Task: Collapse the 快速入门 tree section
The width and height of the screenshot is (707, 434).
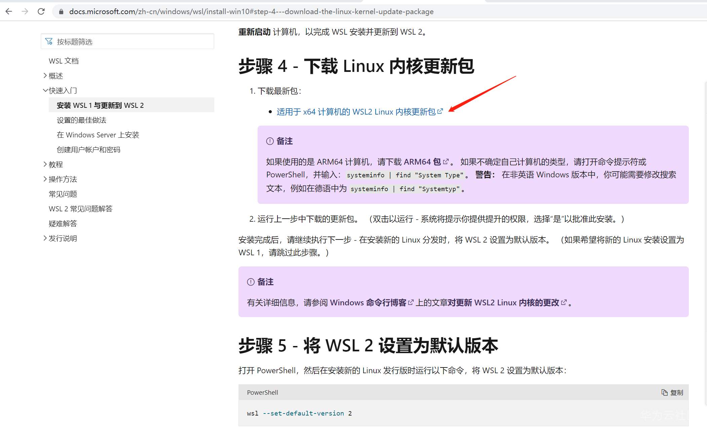Action: (45, 90)
